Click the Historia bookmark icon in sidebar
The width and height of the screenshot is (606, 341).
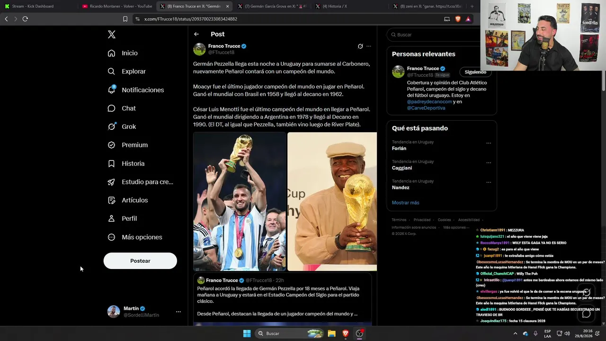111,163
